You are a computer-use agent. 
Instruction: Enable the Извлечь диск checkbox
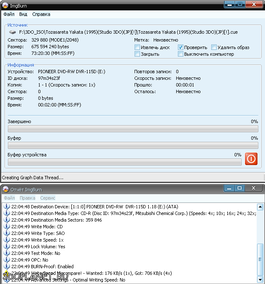pyautogui.click(x=137, y=47)
